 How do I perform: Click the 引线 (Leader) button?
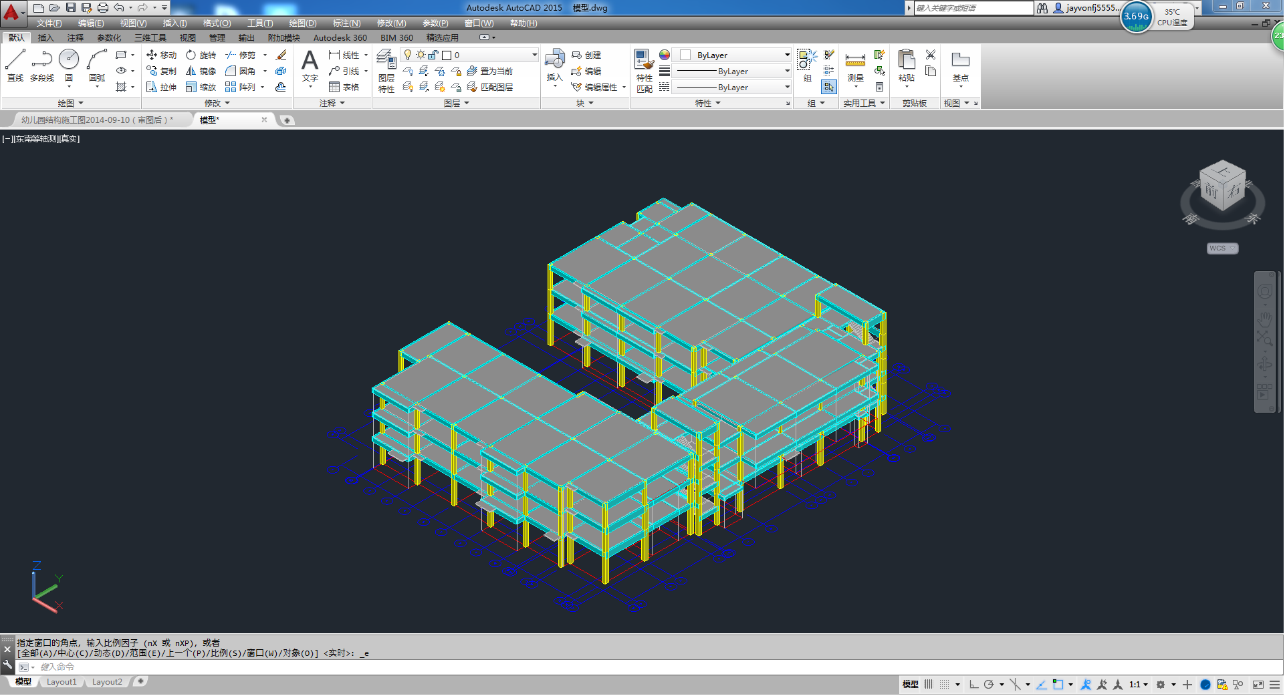[344, 71]
